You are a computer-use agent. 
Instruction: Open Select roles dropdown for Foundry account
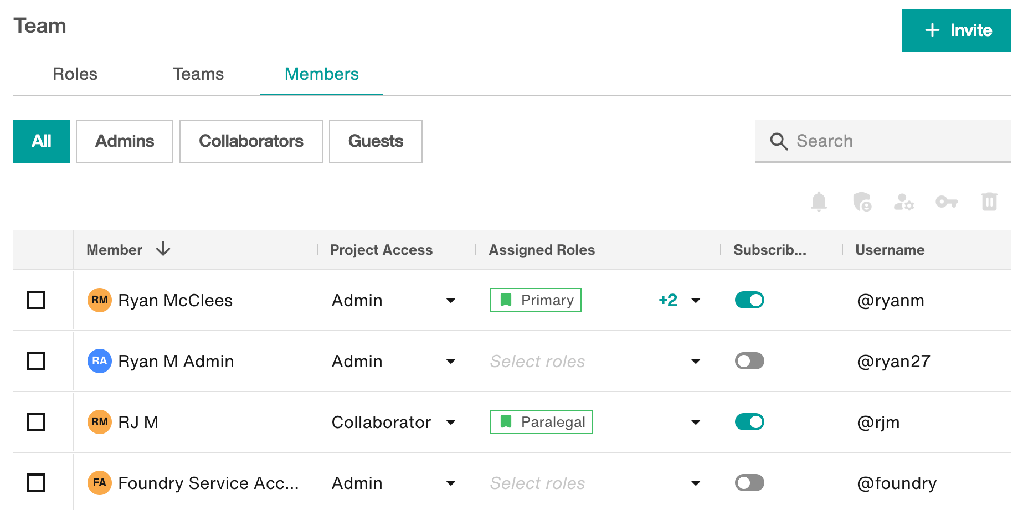click(696, 483)
